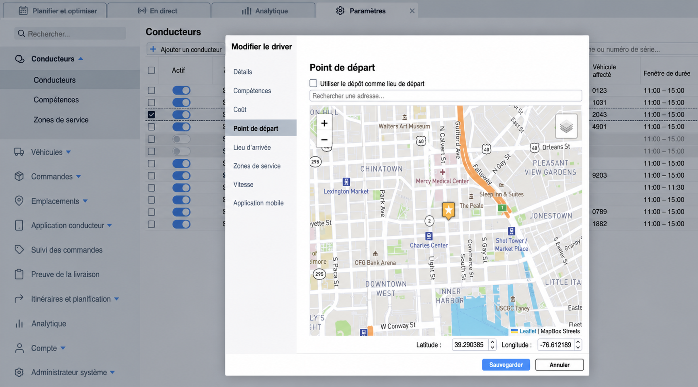
Task: Open the Zones de service sidebar sub-item
Action: [x=61, y=120]
